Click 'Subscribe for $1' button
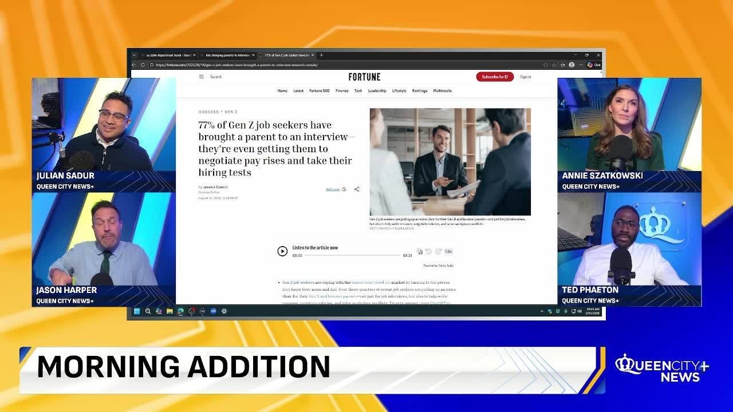Image resolution: width=733 pixels, height=412 pixels. [495, 77]
